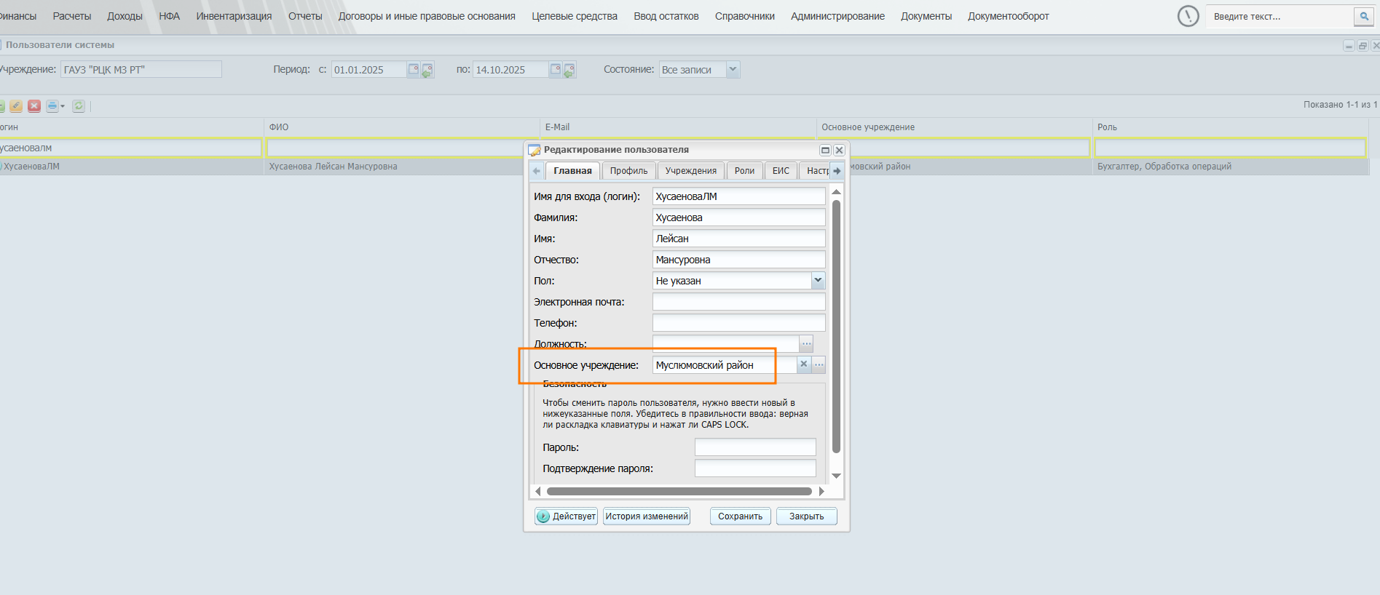This screenshot has width=1380, height=595.
Task: Open the Расчеты menu
Action: pos(72,16)
